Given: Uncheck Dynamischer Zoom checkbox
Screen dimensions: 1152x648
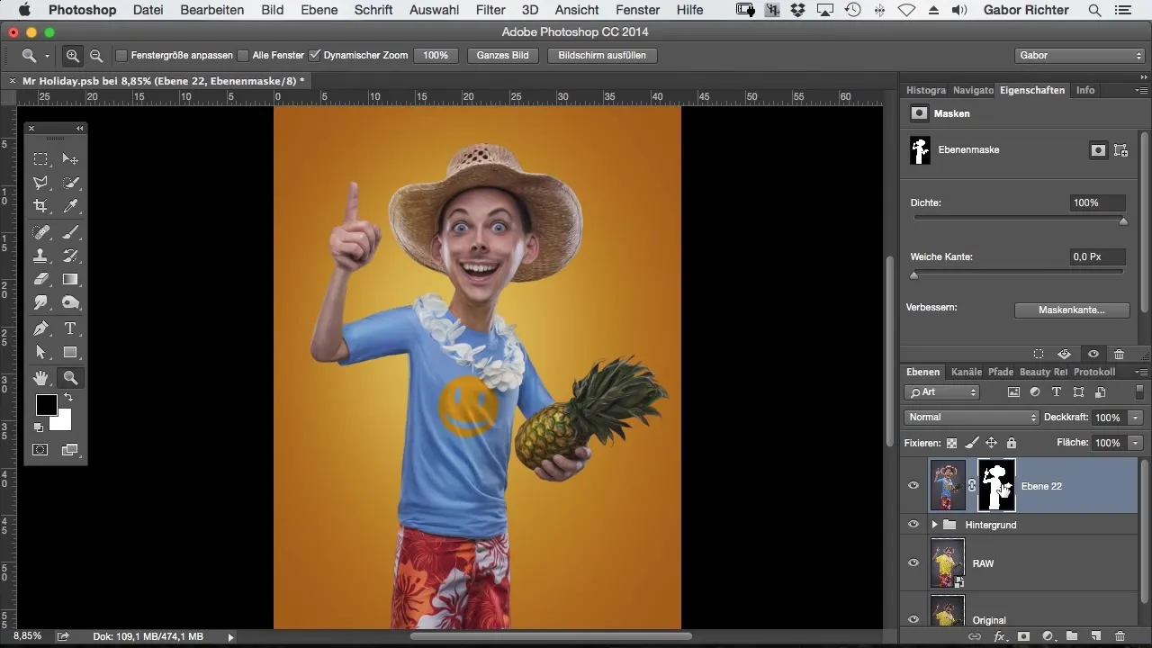Looking at the screenshot, I should click(314, 56).
